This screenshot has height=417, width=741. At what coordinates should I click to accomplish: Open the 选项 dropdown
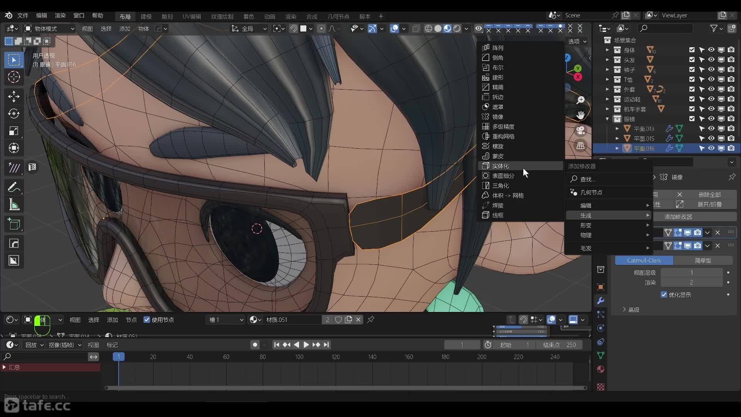click(x=577, y=41)
